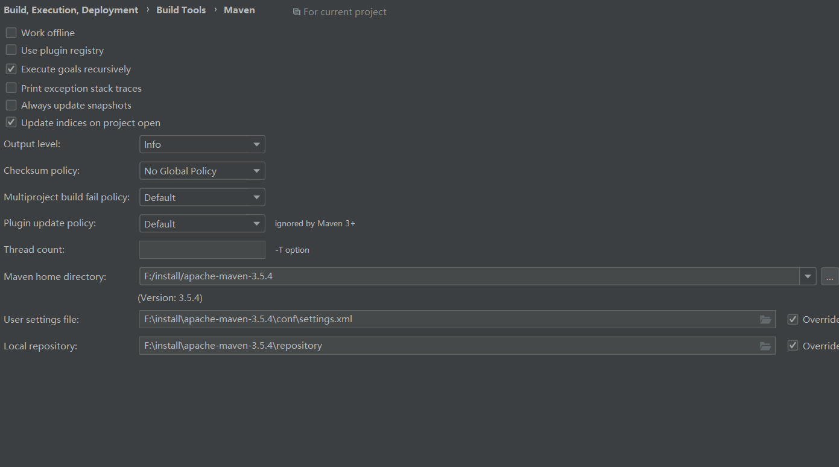Open folder browser for User settings file

point(765,319)
